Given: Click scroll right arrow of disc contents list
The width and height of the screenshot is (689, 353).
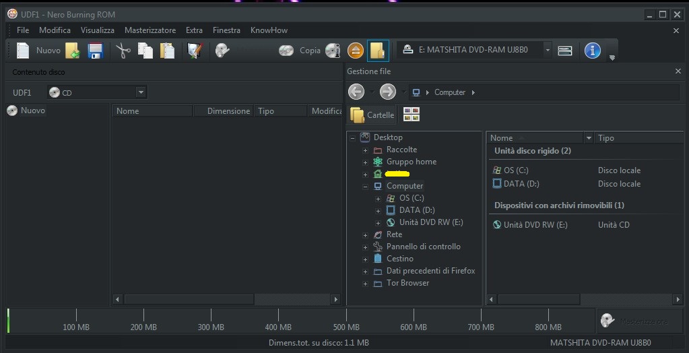Looking at the screenshot, I should click(x=335, y=299).
